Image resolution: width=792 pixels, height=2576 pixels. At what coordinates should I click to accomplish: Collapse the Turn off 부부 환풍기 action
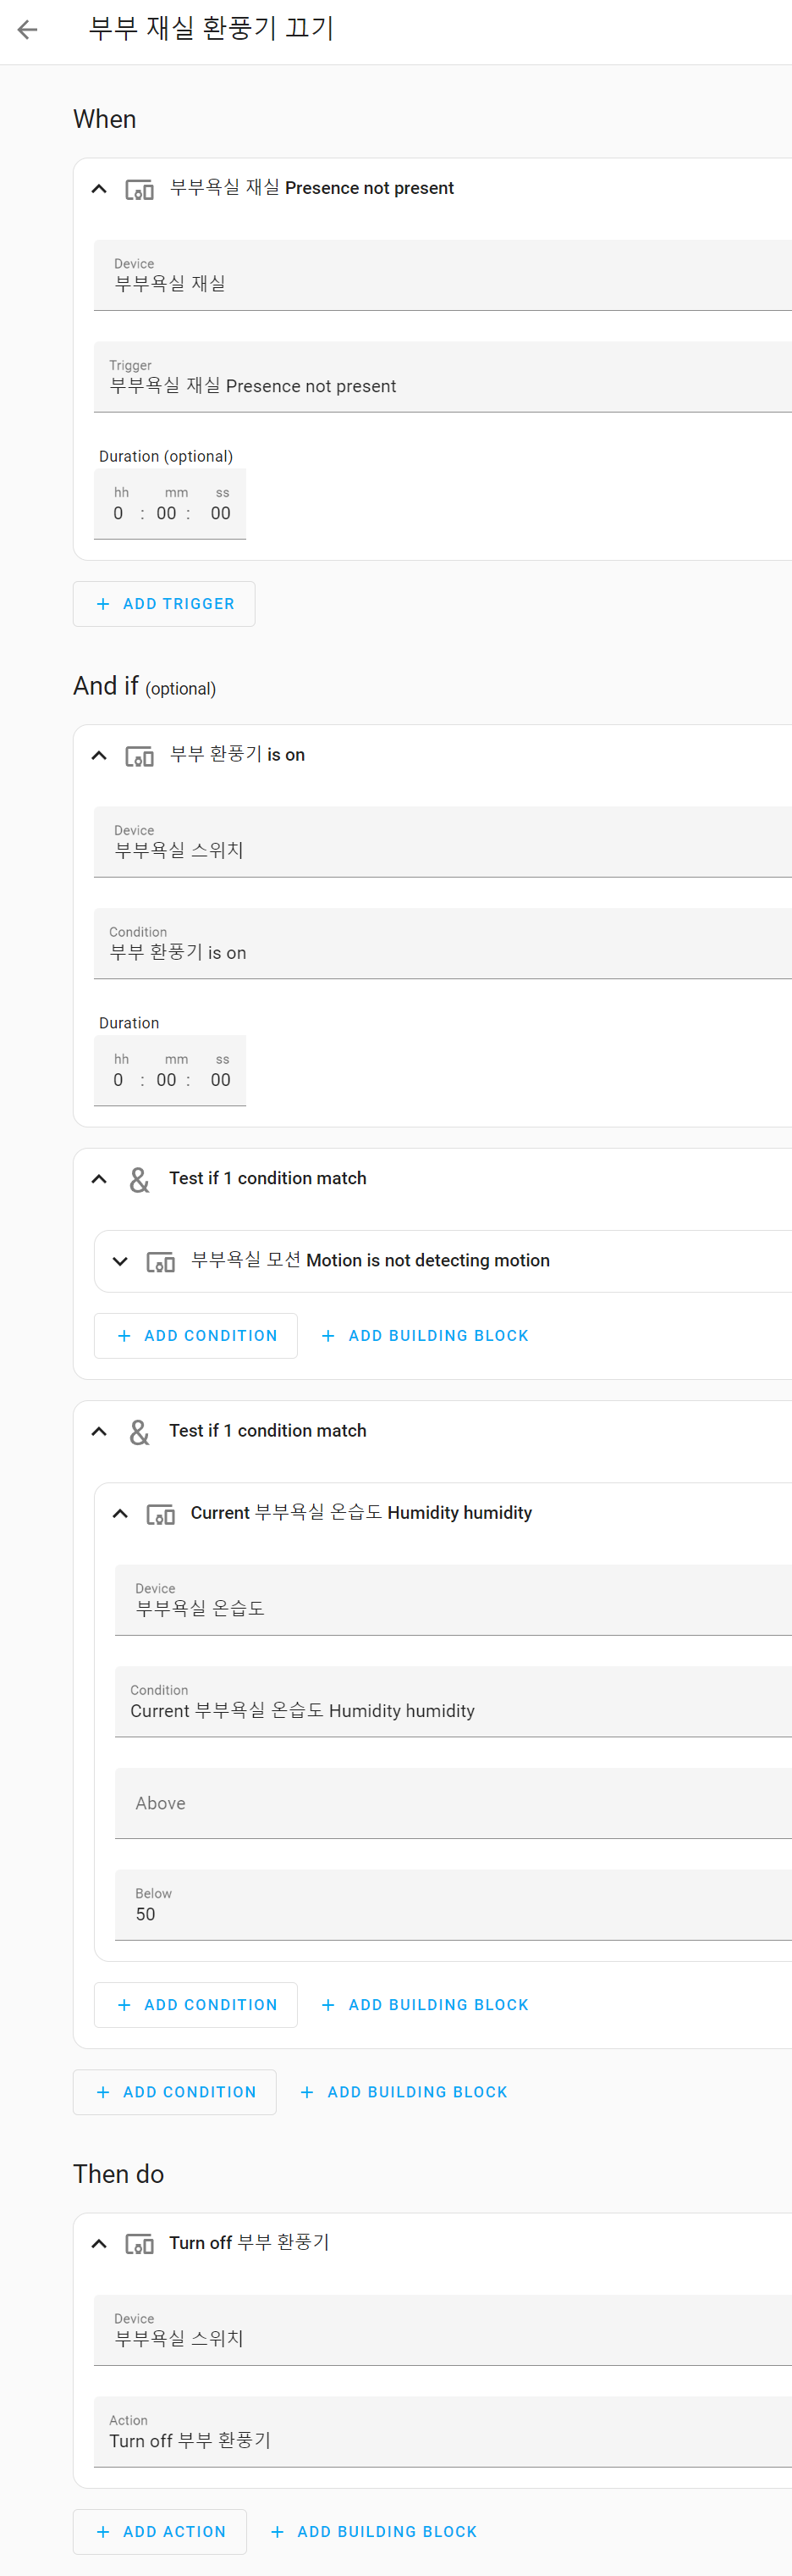click(x=99, y=2243)
